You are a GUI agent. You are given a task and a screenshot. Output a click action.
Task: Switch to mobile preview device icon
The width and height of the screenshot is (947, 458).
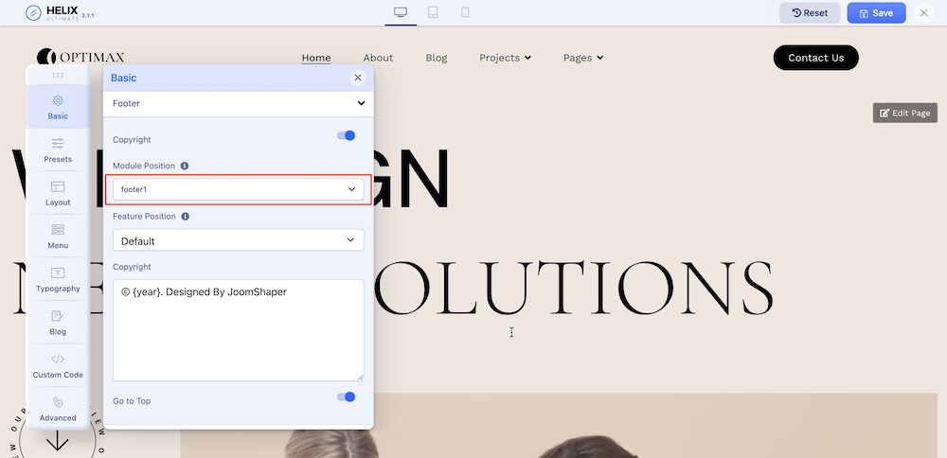click(x=465, y=12)
